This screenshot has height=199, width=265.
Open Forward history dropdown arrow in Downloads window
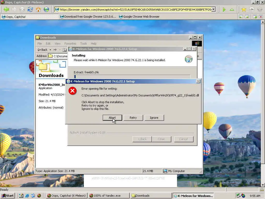60,50
